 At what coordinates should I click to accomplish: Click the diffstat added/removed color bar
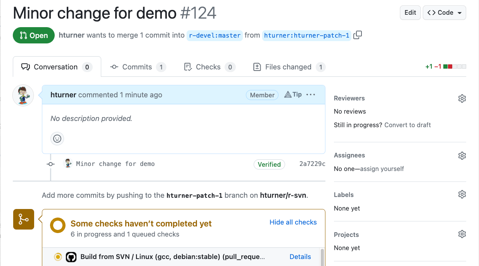coord(455,67)
